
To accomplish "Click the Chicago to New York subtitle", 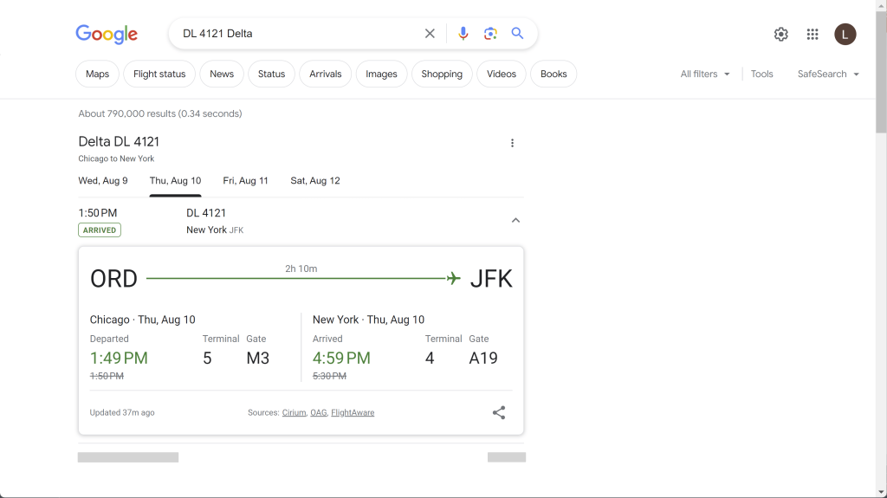I will tap(117, 158).
